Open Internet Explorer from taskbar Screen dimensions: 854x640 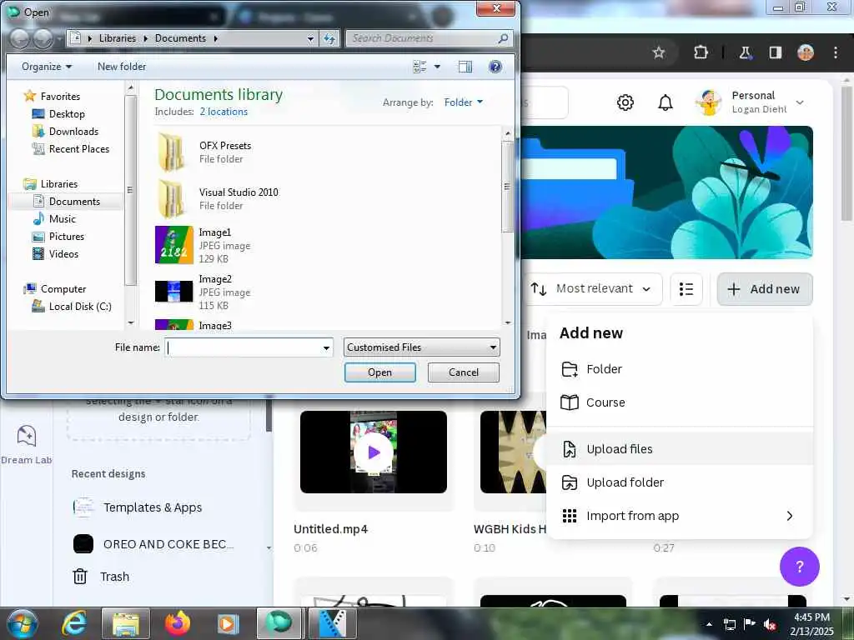(74, 623)
